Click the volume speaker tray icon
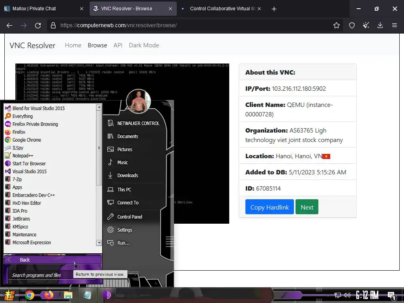Image resolution: width=404 pixels, height=303 pixels. click(347, 295)
